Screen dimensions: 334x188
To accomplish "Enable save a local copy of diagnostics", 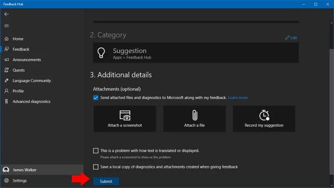I will pyautogui.click(x=96, y=167).
